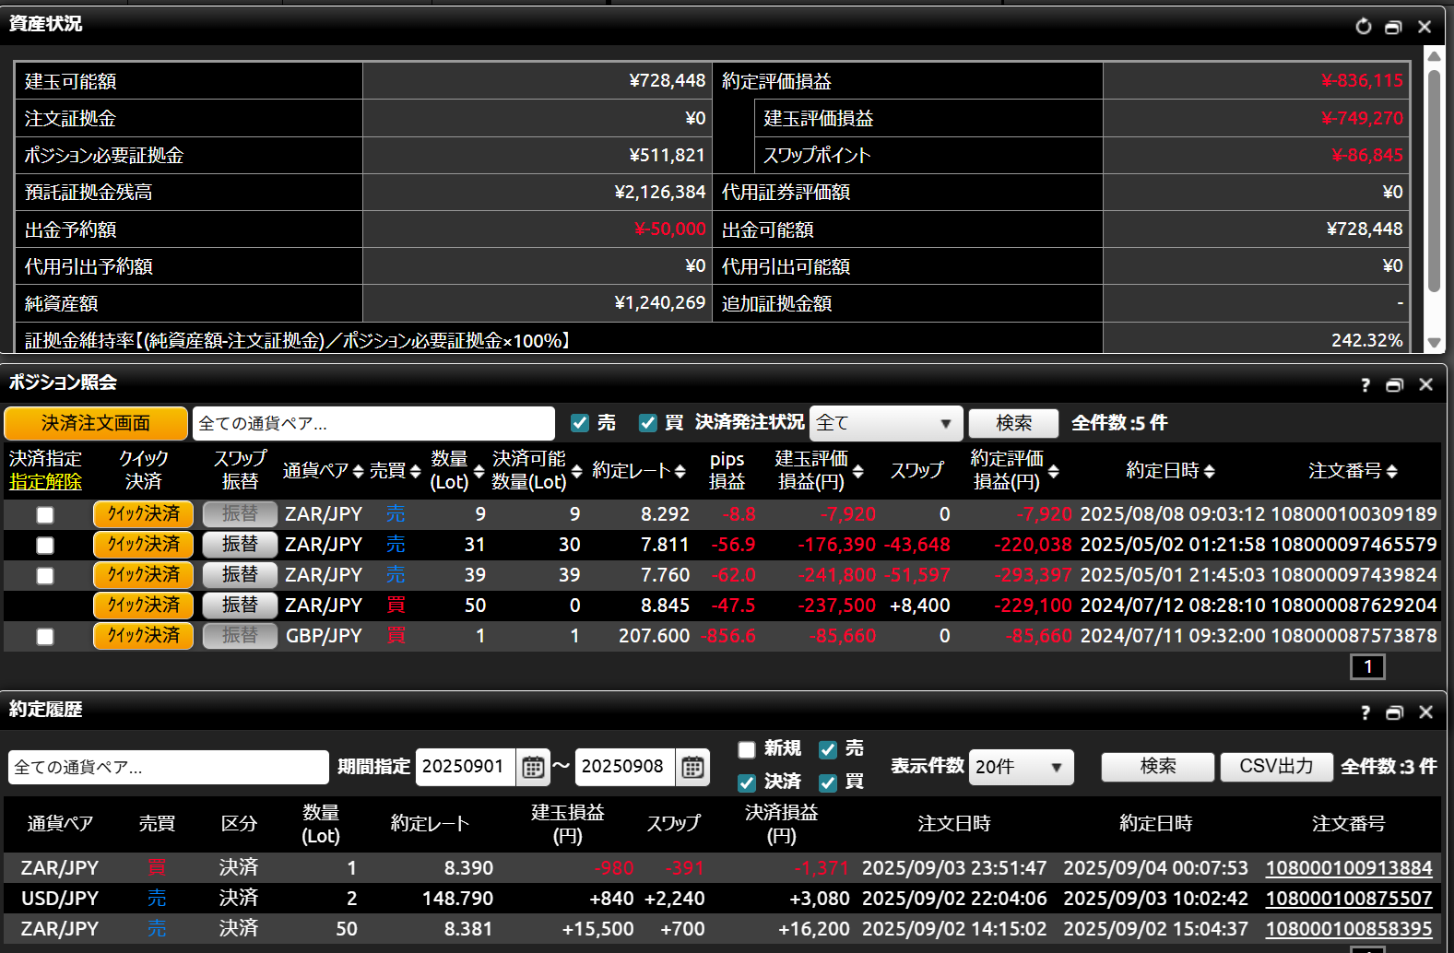Screen dimensions: 1454x953
Task: Click the 資産状況 vertical scrollbar down arrow
Action: 1434,343
